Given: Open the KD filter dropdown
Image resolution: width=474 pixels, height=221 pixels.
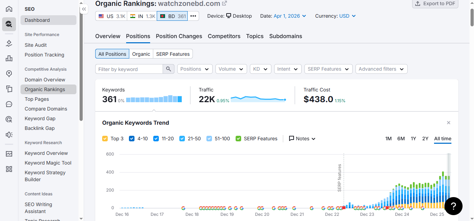Looking at the screenshot, I should pos(261,69).
